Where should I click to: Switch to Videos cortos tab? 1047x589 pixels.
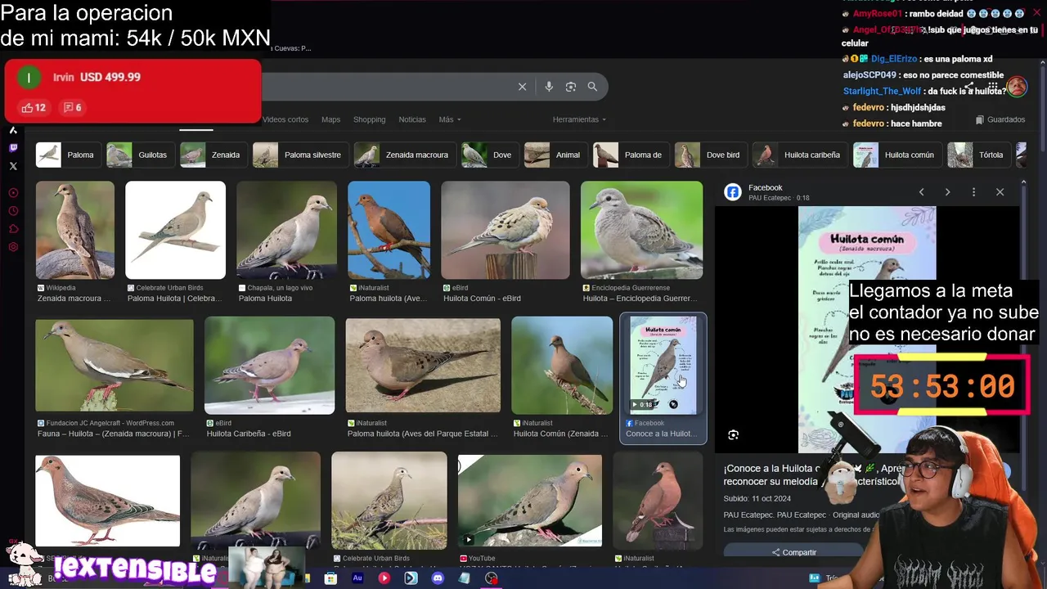coord(285,119)
